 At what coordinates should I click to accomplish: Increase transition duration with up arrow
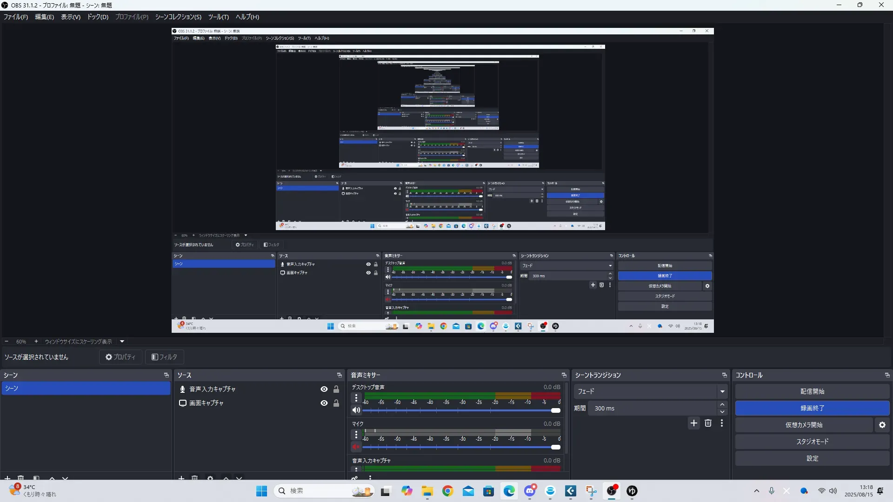722,405
